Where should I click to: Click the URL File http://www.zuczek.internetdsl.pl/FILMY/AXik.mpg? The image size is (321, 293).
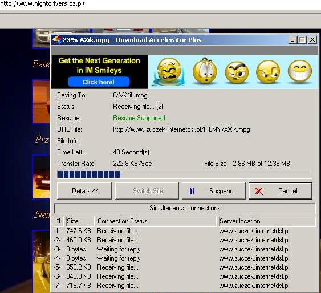tap(181, 129)
